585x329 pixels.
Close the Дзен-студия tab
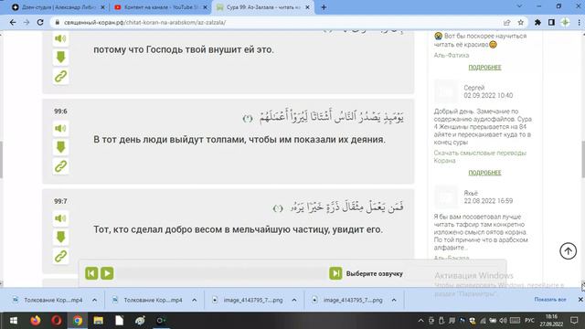tap(102, 7)
